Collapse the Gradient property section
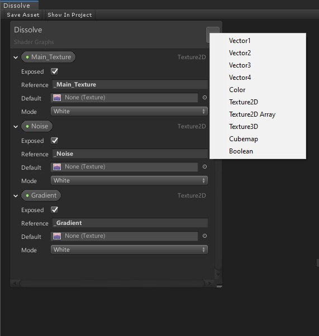Image resolution: width=319 pixels, height=336 pixels. pyautogui.click(x=16, y=196)
